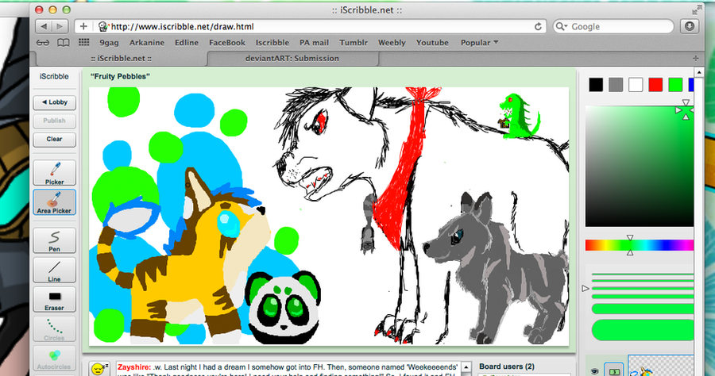Select the Eraser tool

54,299
